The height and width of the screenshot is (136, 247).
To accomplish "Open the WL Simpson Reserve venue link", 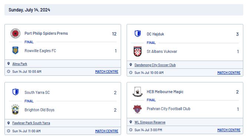I will tap(150, 122).
